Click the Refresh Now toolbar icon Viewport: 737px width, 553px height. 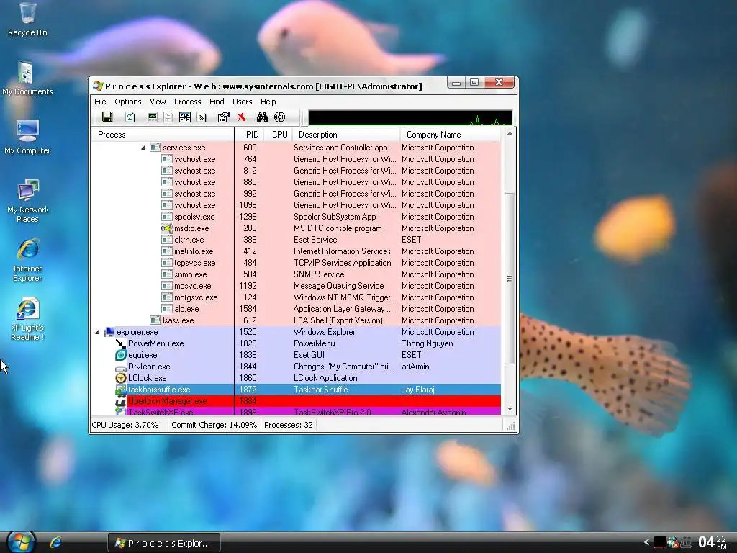pos(130,117)
